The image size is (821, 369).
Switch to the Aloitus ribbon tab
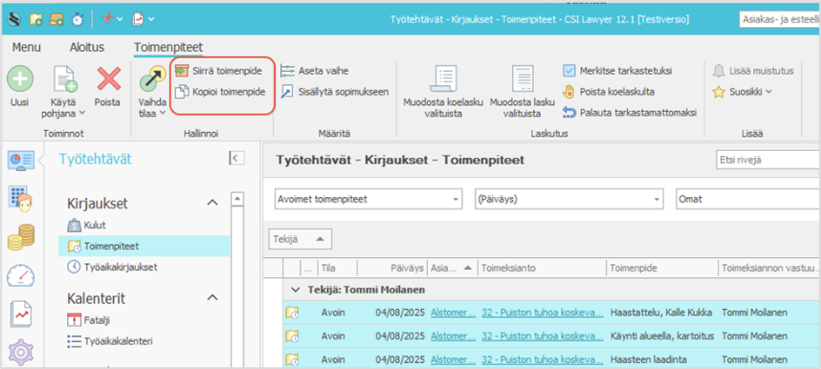[87, 47]
